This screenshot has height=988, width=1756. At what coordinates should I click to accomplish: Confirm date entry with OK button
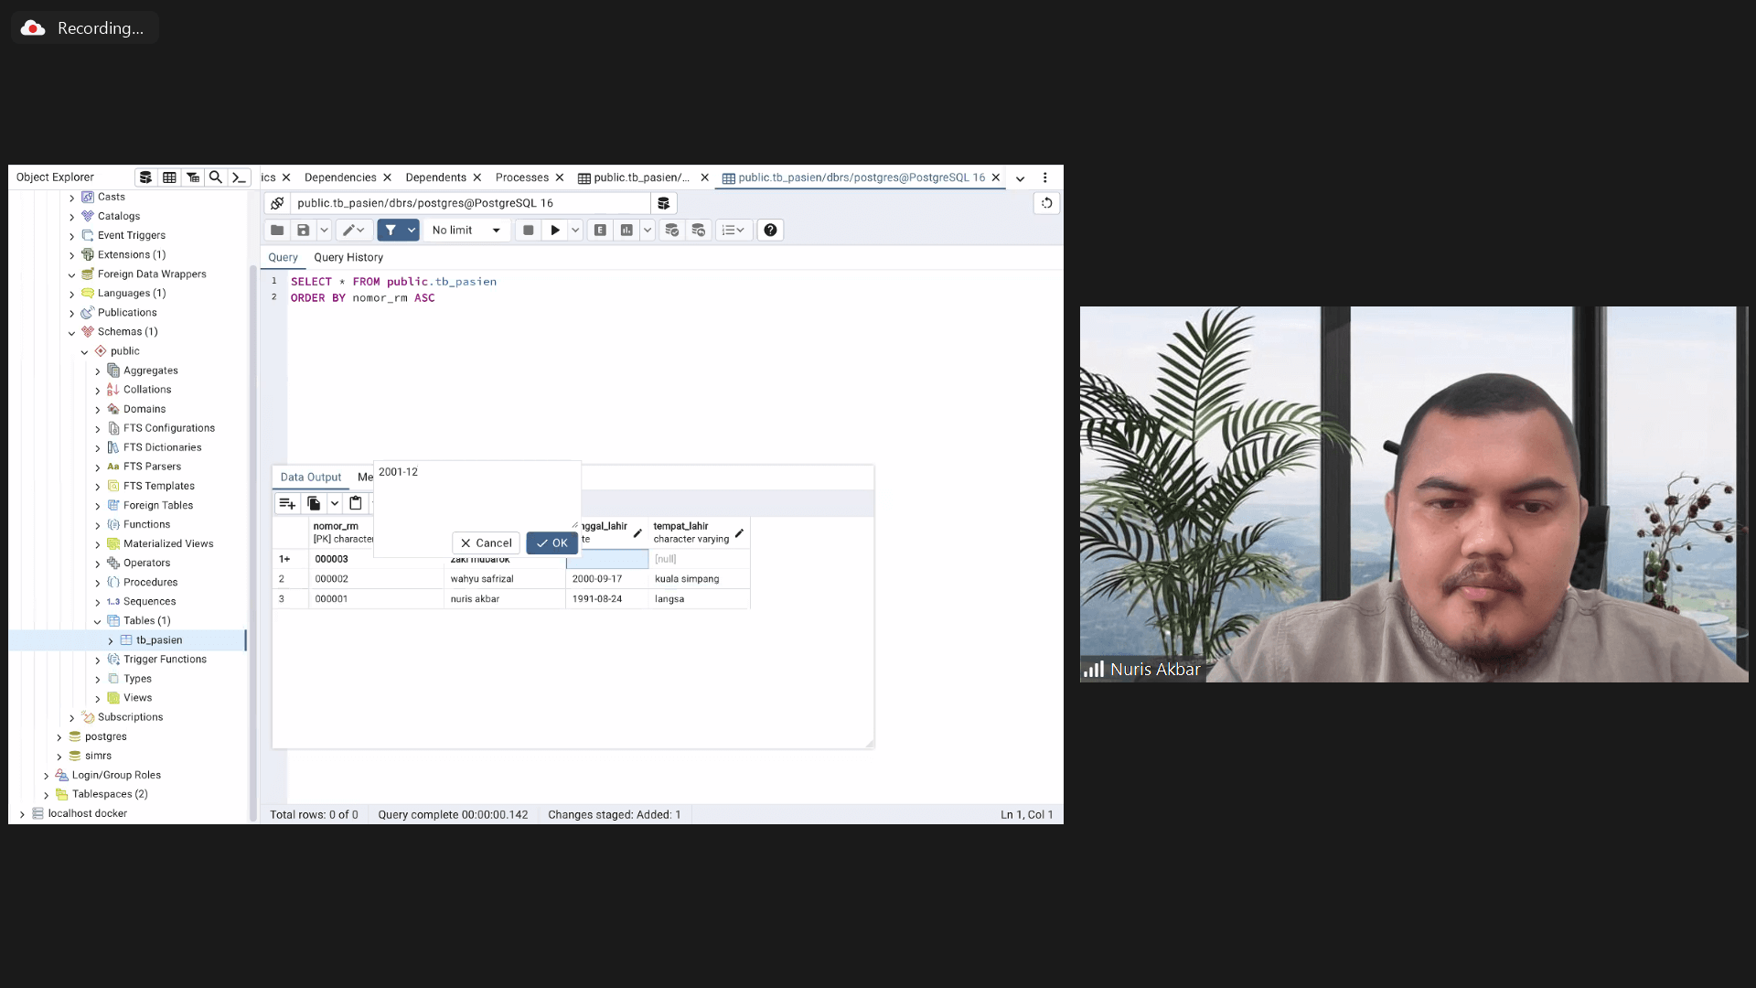(x=551, y=543)
